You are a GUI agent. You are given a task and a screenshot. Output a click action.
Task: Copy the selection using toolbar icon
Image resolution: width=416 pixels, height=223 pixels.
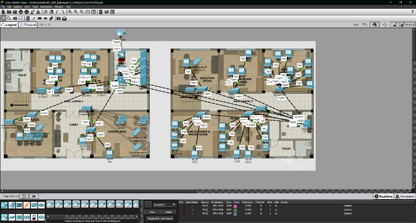pos(45,12)
